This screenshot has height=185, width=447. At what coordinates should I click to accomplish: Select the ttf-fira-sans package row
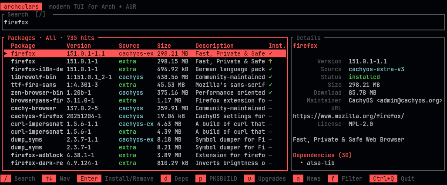(145, 85)
